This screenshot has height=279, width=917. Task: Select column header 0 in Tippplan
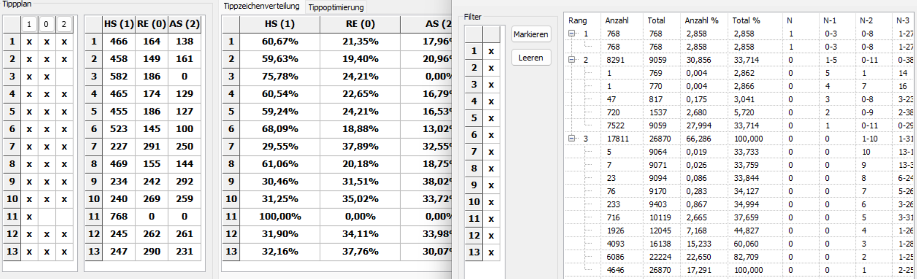[46, 24]
